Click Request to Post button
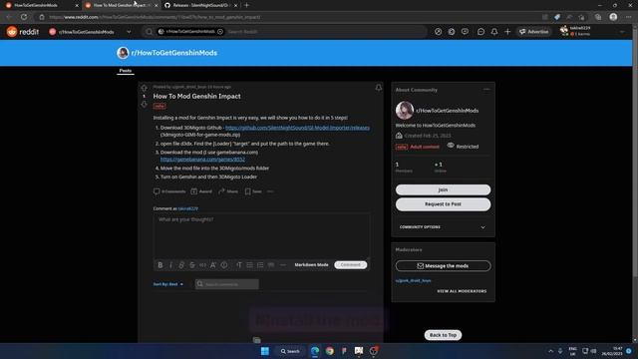Image resolution: width=638 pixels, height=359 pixels. click(x=443, y=204)
